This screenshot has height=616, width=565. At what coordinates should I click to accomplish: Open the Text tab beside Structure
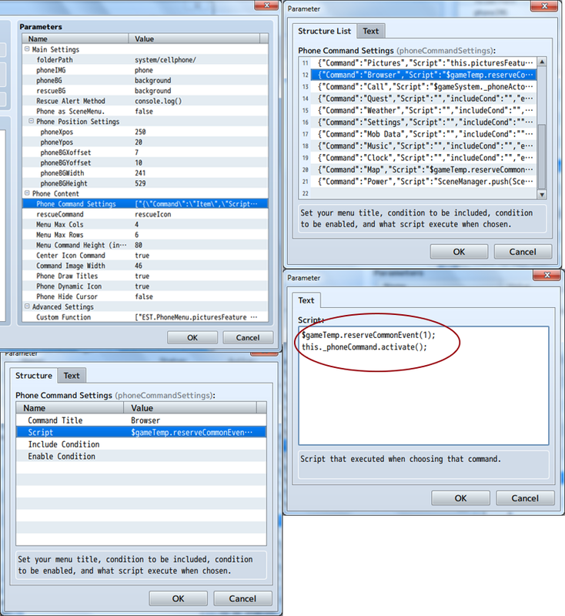72,376
